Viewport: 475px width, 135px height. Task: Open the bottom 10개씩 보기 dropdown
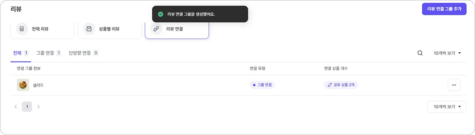[x=447, y=107]
